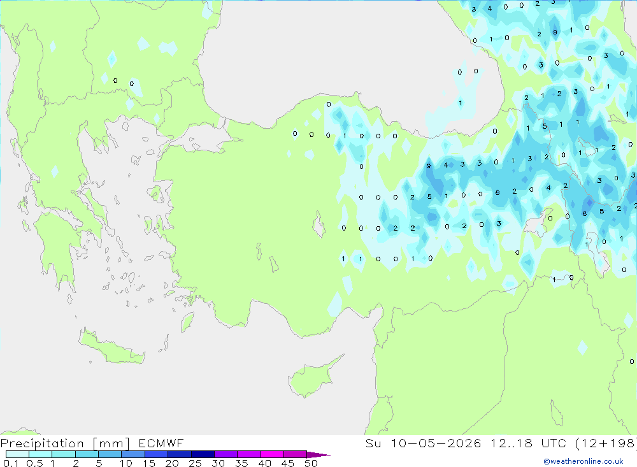Image resolution: width=637 pixels, height=467 pixels.
Task: Click the legend label "50"
Action: (x=311, y=463)
